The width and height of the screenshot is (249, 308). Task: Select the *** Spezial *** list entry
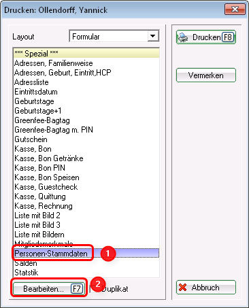[86, 54]
